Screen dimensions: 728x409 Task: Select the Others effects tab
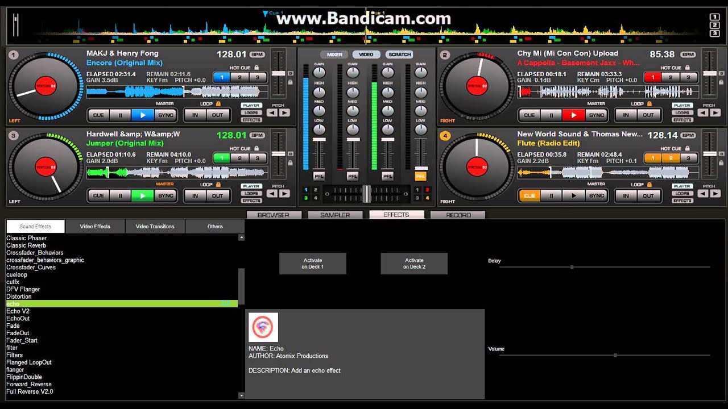215,226
